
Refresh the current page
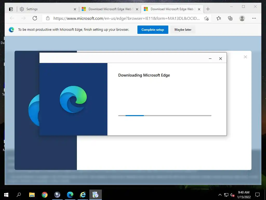click(x=35, y=18)
